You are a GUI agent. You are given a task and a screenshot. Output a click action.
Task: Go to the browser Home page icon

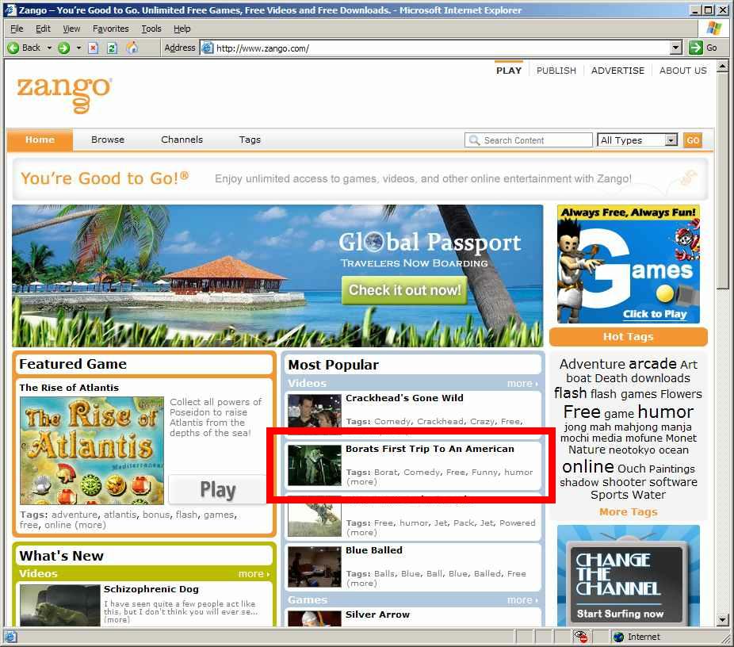[132, 48]
